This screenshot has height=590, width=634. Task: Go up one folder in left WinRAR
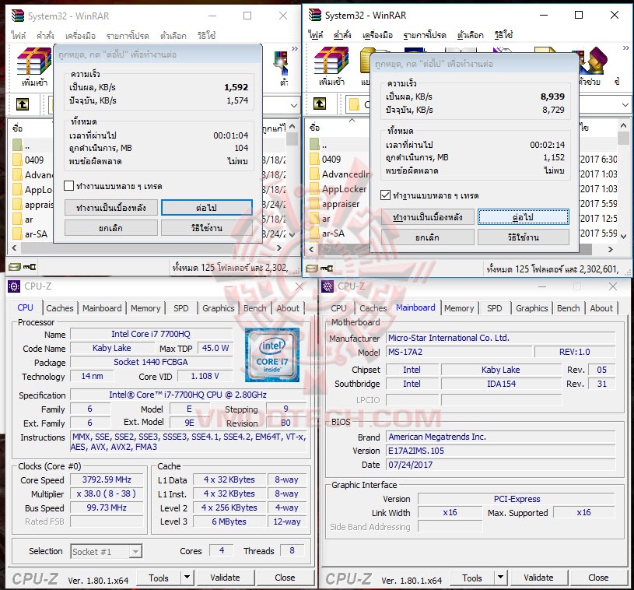coord(23,104)
